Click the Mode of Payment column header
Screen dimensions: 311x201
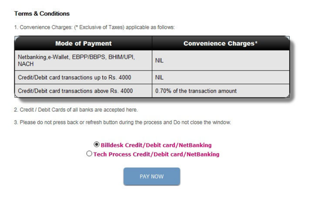point(83,43)
